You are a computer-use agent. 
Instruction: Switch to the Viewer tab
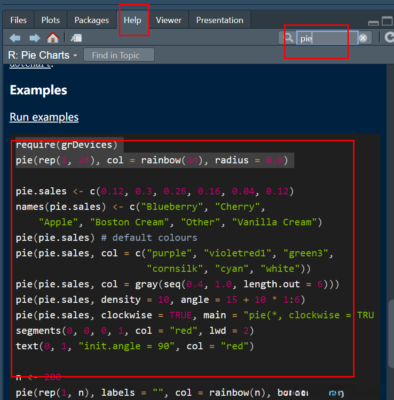(x=168, y=20)
